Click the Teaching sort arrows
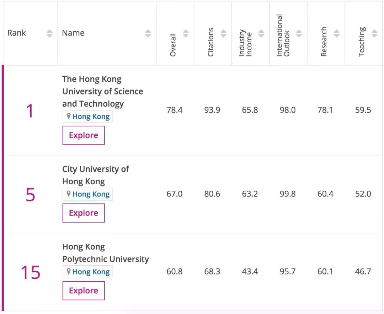 tap(374, 33)
